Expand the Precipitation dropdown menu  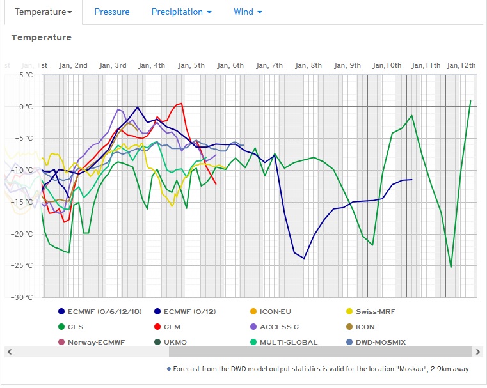click(181, 12)
